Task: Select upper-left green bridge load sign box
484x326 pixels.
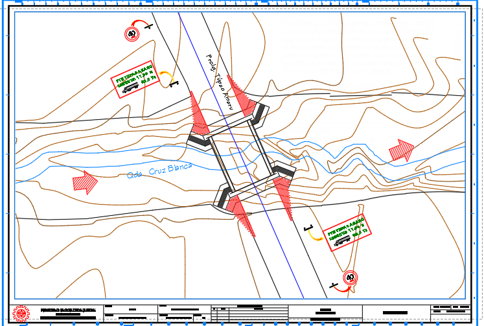Action: tap(135, 79)
